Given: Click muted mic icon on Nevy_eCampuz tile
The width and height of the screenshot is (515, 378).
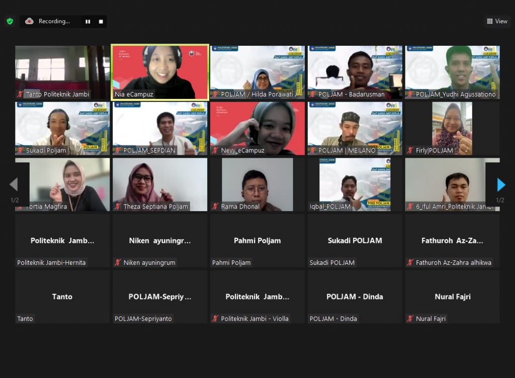Looking at the screenshot, I should [215, 150].
